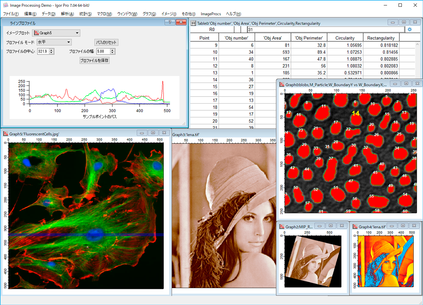
Task: Click the help question mark on ラインプロファイル panel
Action: pyautogui.click(x=170, y=22)
